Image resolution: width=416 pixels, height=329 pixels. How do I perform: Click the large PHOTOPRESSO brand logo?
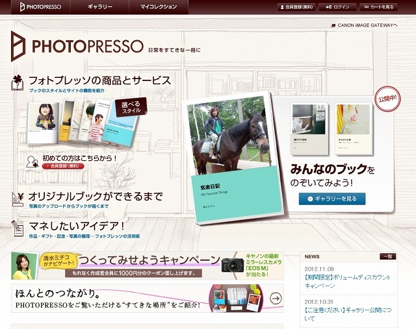77,46
